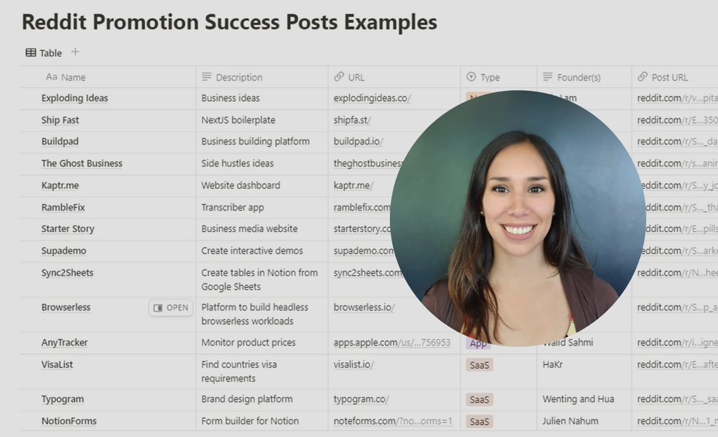Click the woman's circular profile photo
This screenshot has width=718, height=437.
coord(518,218)
